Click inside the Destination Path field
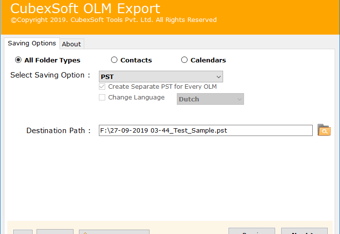The image size is (340, 234). coord(206,131)
